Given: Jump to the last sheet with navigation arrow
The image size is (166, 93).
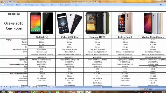Looking at the screenshot, I should click(x=6, y=87).
